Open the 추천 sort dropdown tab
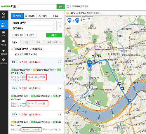 [x=14, y=42]
